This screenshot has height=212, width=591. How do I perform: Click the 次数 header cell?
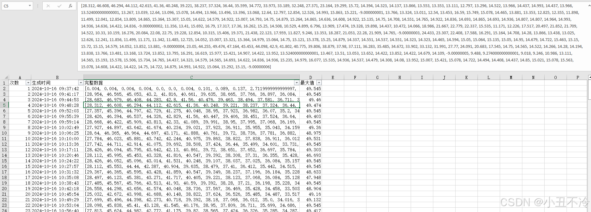20,83
